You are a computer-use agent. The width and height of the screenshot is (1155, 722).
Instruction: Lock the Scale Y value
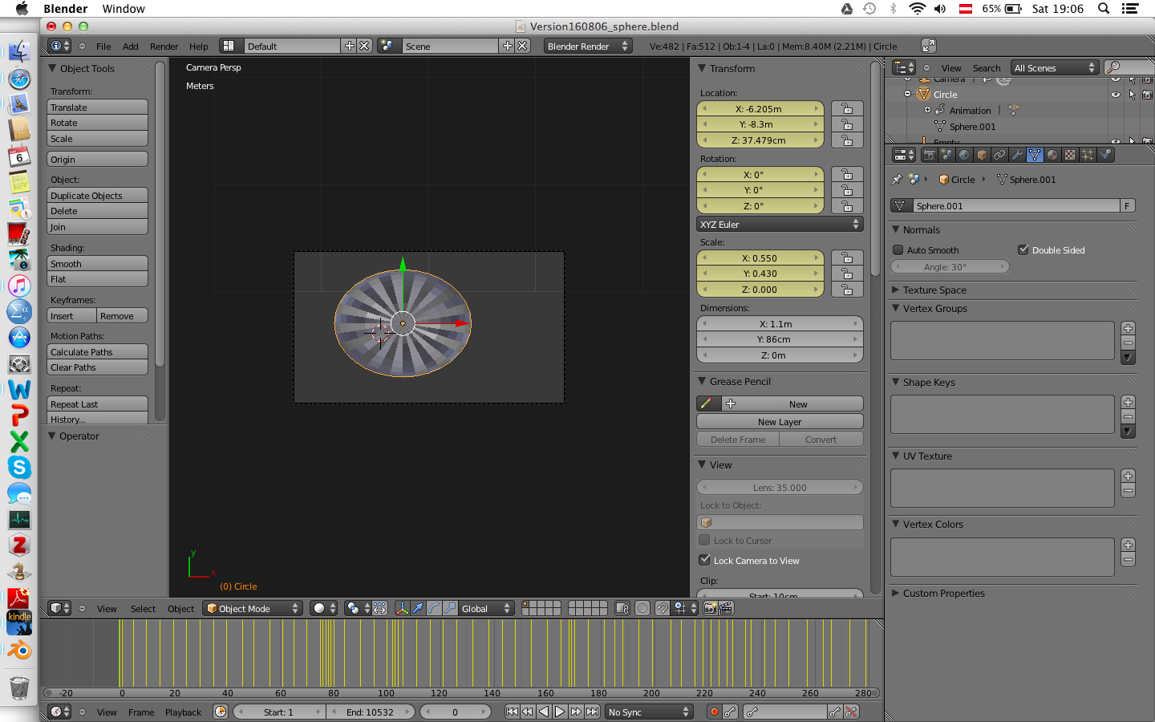click(x=847, y=274)
